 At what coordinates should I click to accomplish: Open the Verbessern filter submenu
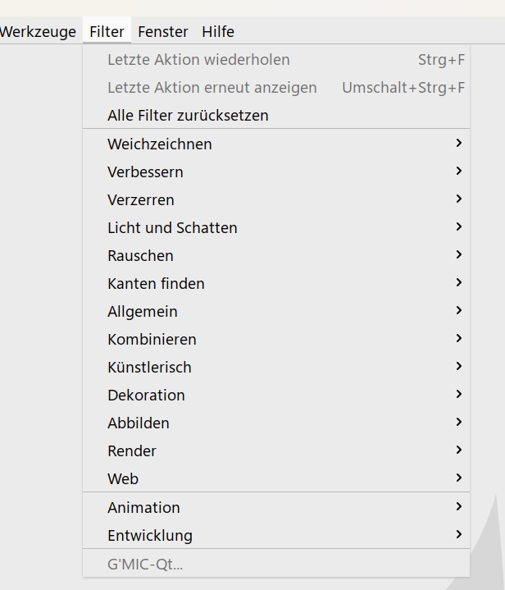click(x=145, y=172)
